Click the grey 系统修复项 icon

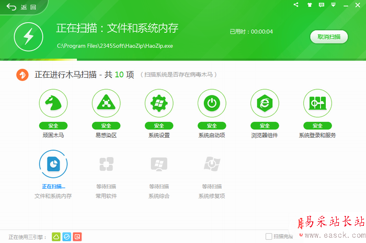point(212,164)
